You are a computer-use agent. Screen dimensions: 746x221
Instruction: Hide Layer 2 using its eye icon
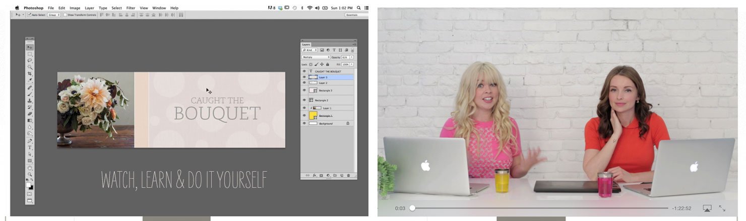(x=304, y=83)
